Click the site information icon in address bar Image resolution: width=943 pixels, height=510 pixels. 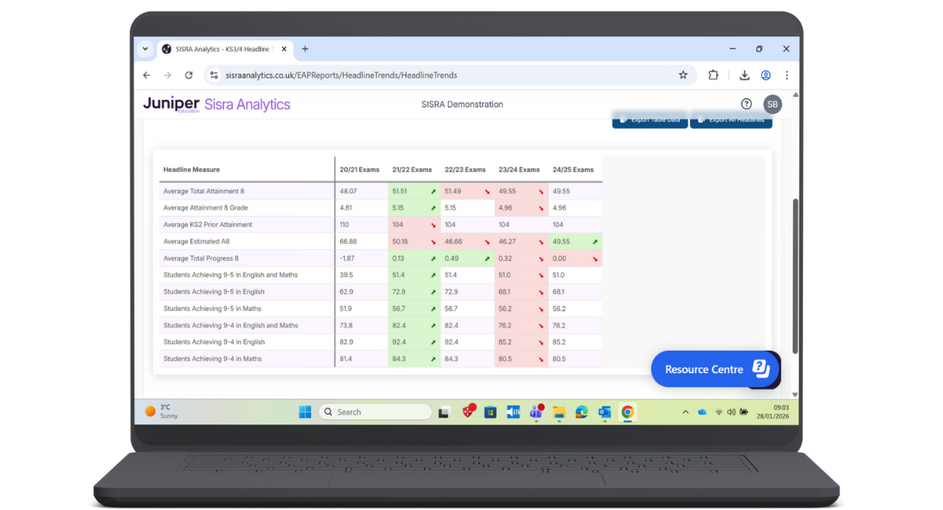pos(214,75)
